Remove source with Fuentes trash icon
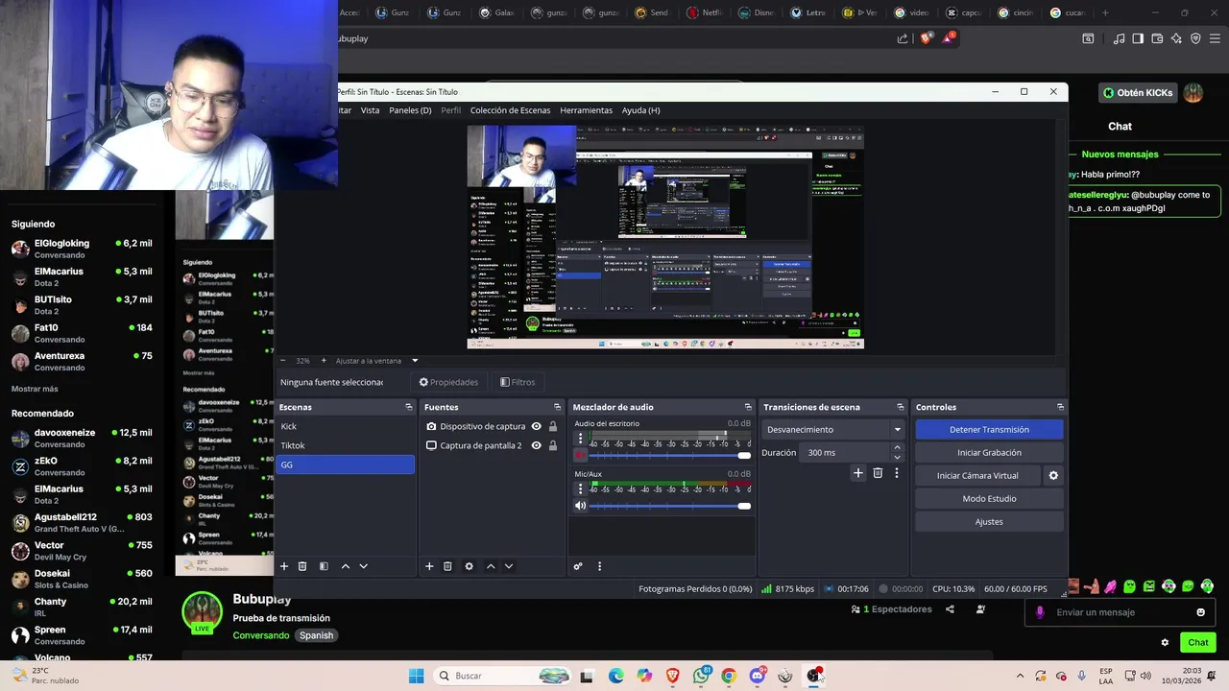Image resolution: width=1229 pixels, height=691 pixels. pos(447,566)
